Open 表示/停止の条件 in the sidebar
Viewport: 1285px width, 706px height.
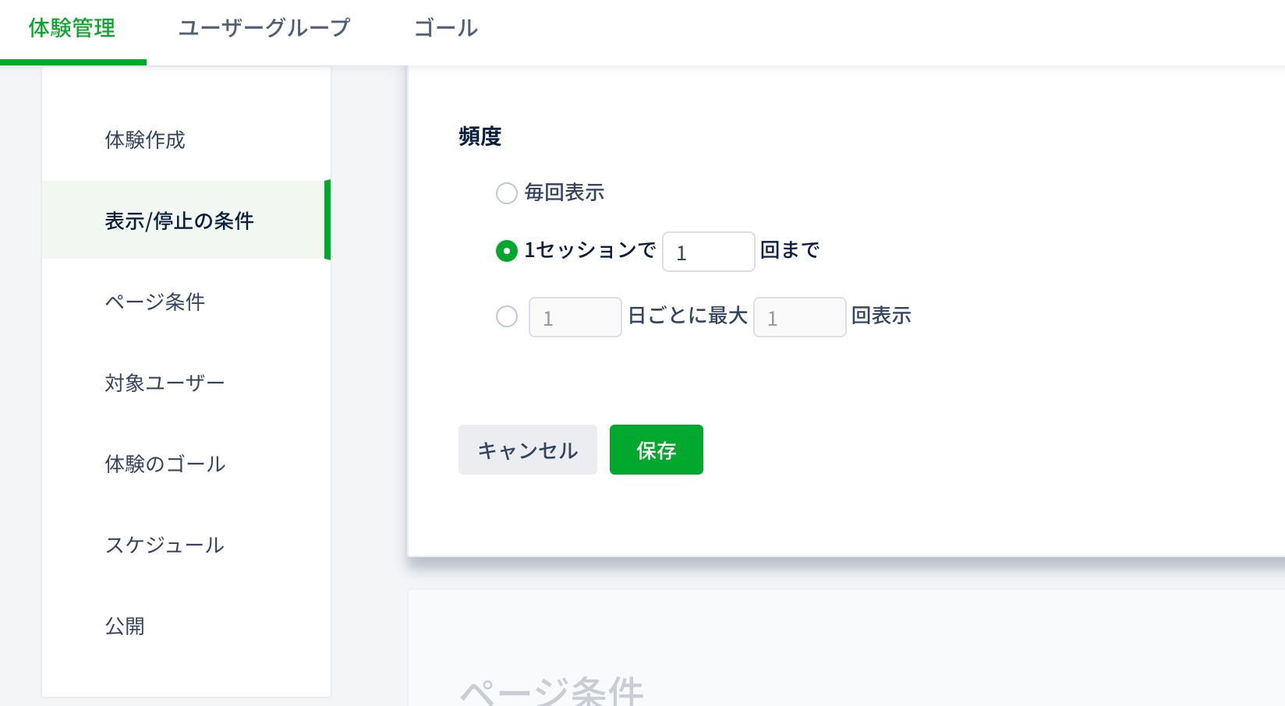tap(179, 221)
